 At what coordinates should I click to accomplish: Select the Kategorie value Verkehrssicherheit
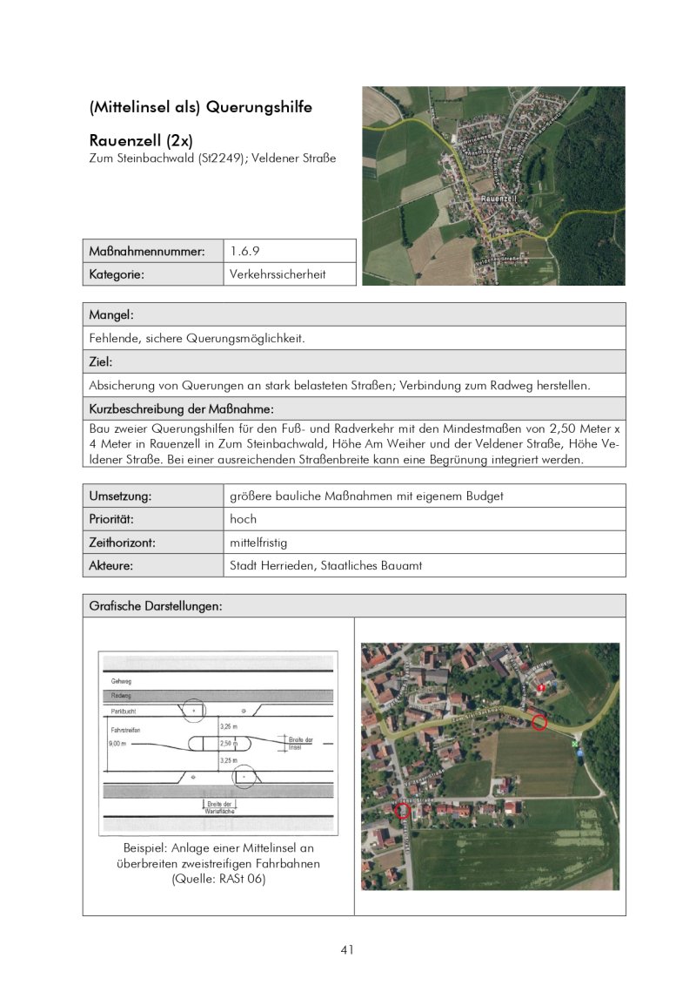point(278,274)
